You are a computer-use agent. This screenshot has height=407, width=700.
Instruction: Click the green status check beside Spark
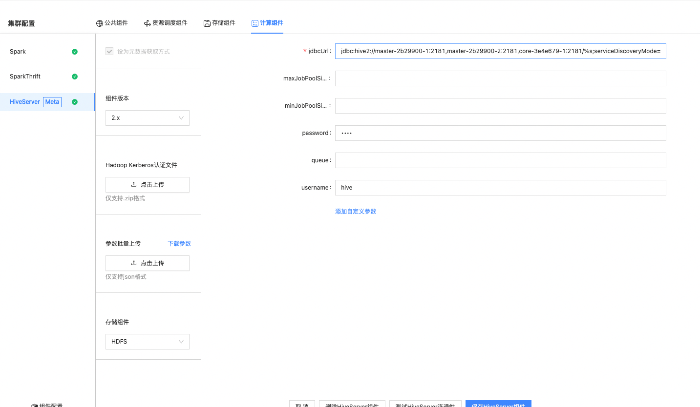click(x=75, y=52)
